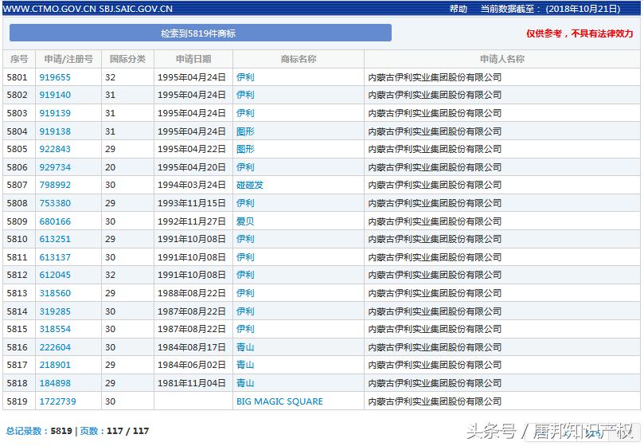
Task: Open trademark 伊利 in row 5806
Action: pyautogui.click(x=245, y=167)
